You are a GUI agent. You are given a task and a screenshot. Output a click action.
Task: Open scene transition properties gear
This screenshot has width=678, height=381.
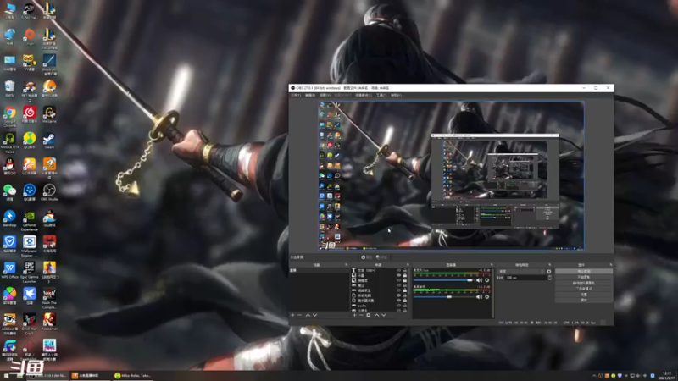pos(549,272)
